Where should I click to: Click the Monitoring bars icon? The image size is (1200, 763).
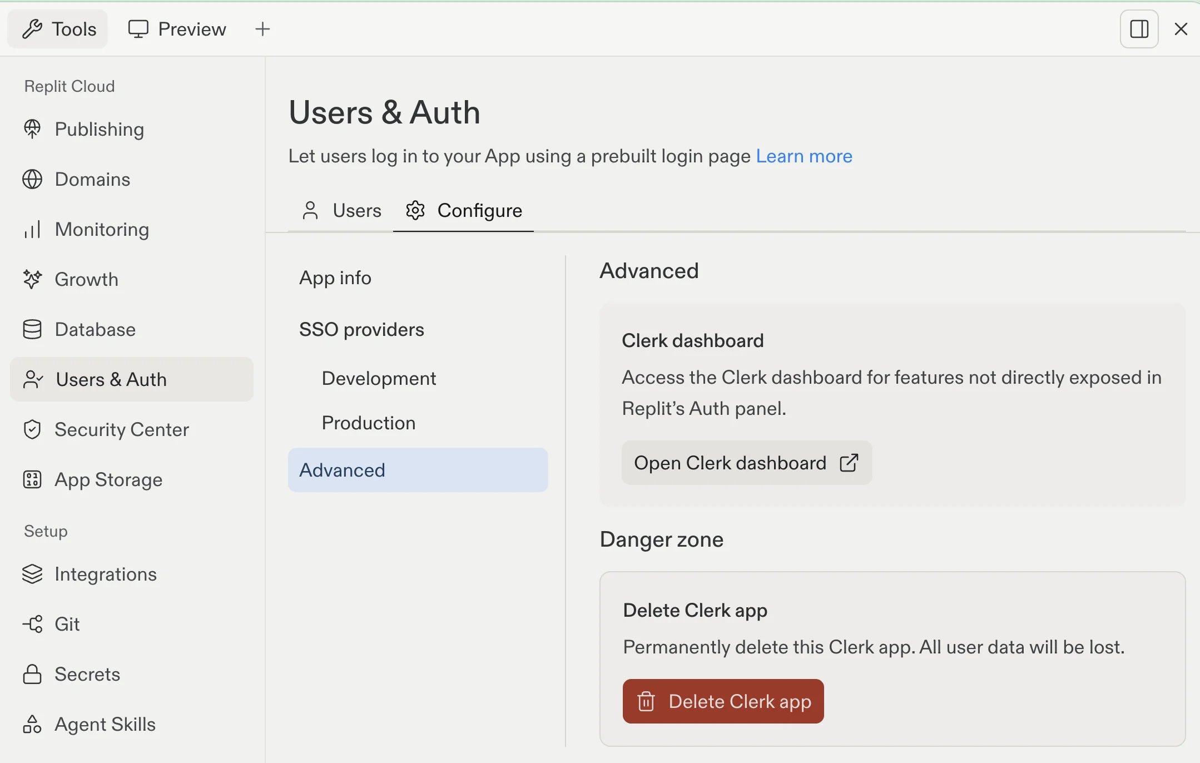(32, 229)
